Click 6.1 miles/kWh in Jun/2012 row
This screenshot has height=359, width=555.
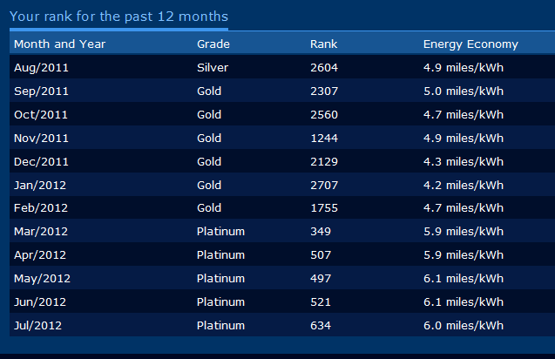[x=464, y=301]
